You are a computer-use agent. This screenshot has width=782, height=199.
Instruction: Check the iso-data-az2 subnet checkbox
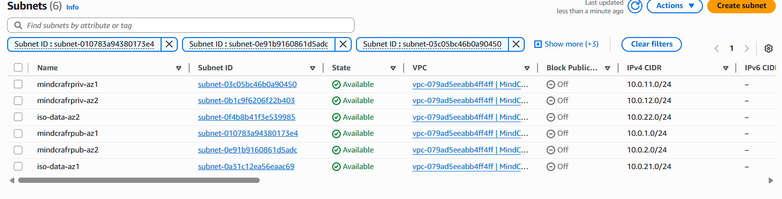(18, 117)
